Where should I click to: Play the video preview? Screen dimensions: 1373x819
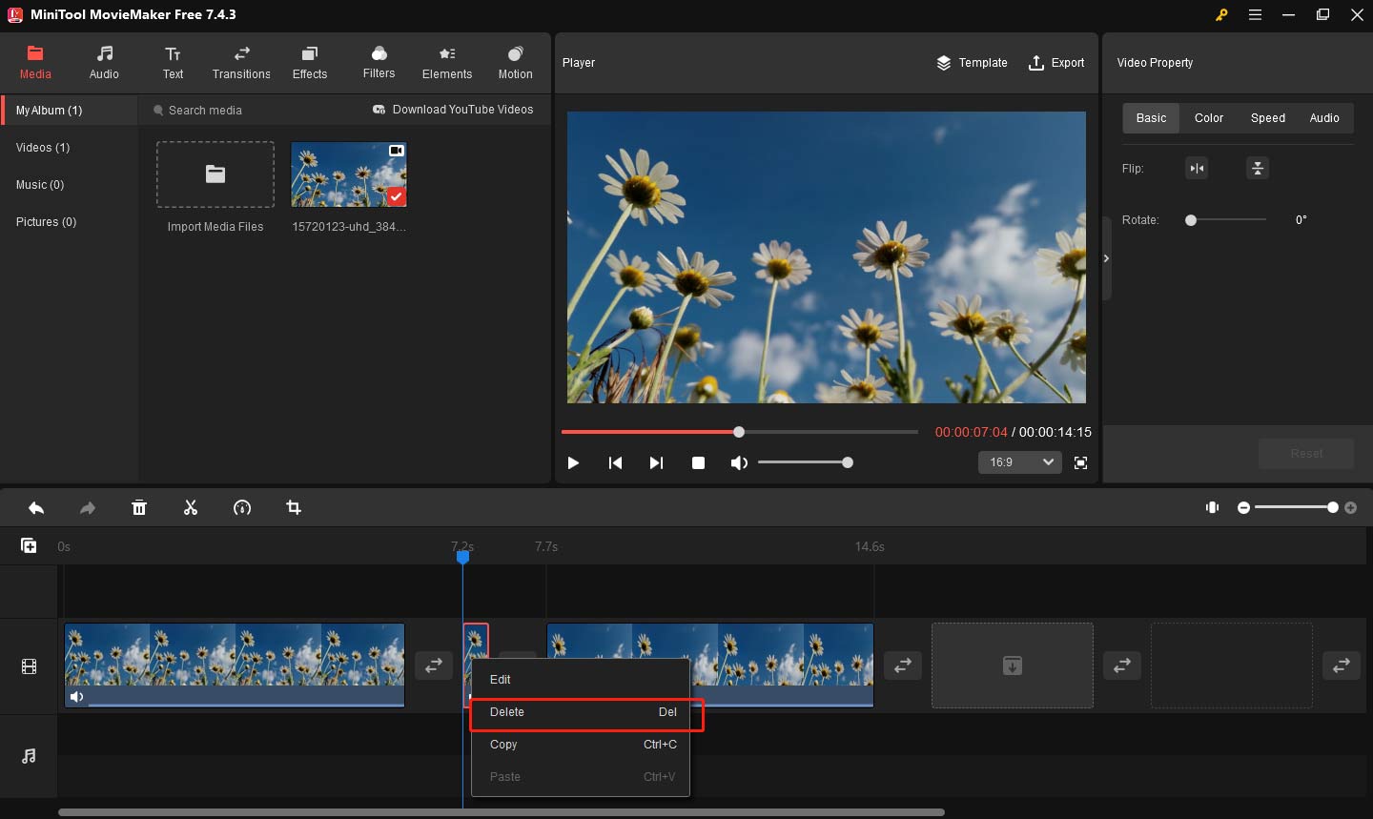(573, 462)
